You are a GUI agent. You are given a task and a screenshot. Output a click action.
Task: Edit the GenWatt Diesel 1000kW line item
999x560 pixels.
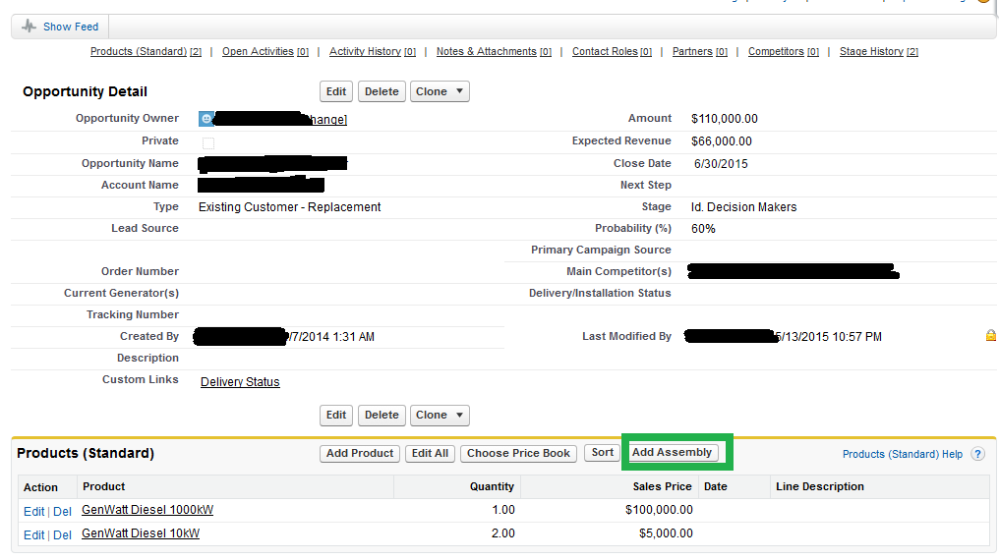pos(33,512)
